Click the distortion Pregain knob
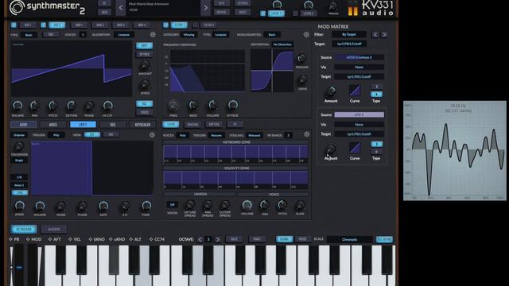Screen dimensions: 509x286 click(x=302, y=58)
